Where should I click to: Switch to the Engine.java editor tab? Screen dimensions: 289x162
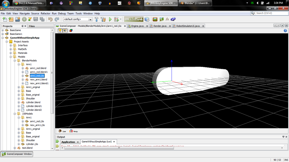137,26
